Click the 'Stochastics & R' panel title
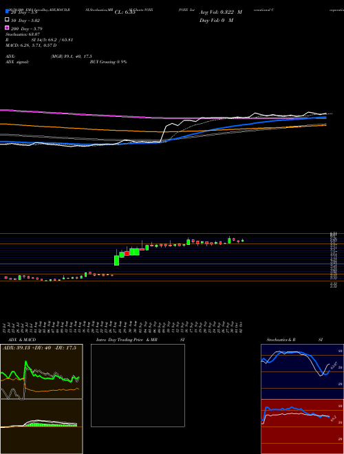 [x=281, y=340]
